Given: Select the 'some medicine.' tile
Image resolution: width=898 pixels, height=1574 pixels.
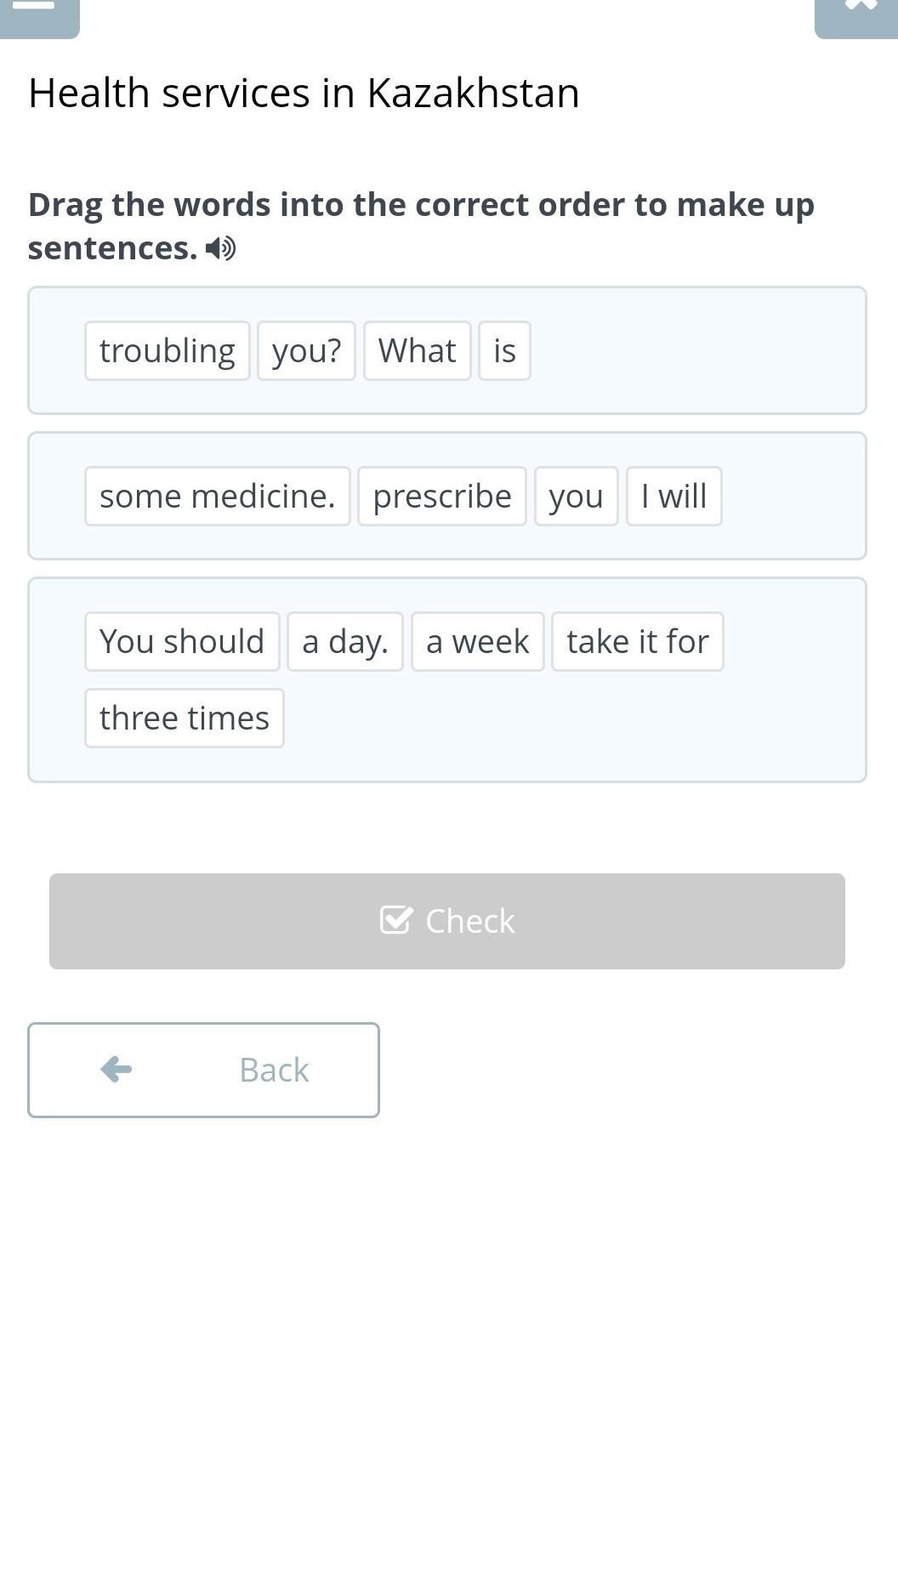Looking at the screenshot, I should tap(217, 496).
